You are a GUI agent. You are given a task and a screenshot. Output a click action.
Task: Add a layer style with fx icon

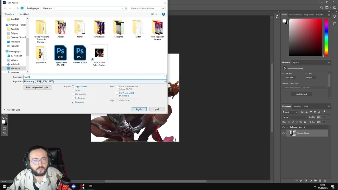(x=301, y=181)
